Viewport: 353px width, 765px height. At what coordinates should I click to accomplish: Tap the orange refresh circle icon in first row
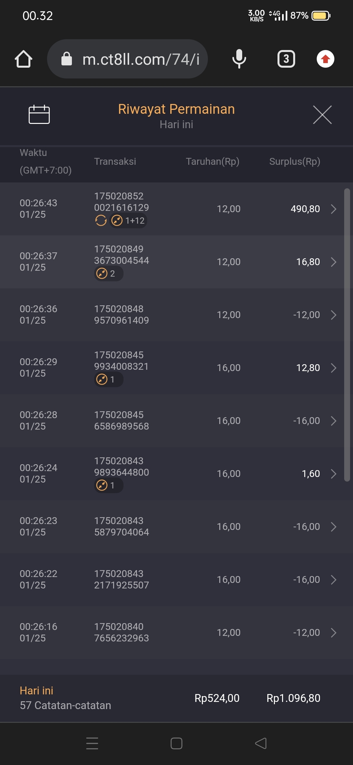(101, 221)
